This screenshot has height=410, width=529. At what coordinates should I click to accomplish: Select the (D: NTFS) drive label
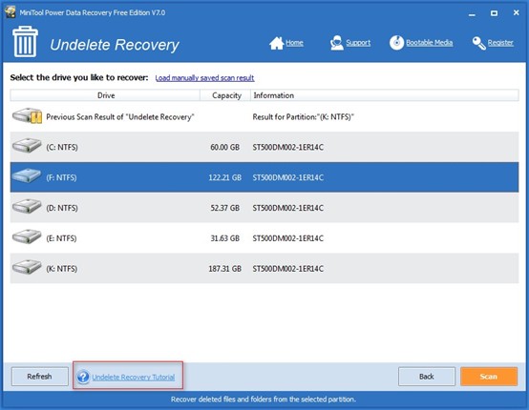[x=62, y=208]
